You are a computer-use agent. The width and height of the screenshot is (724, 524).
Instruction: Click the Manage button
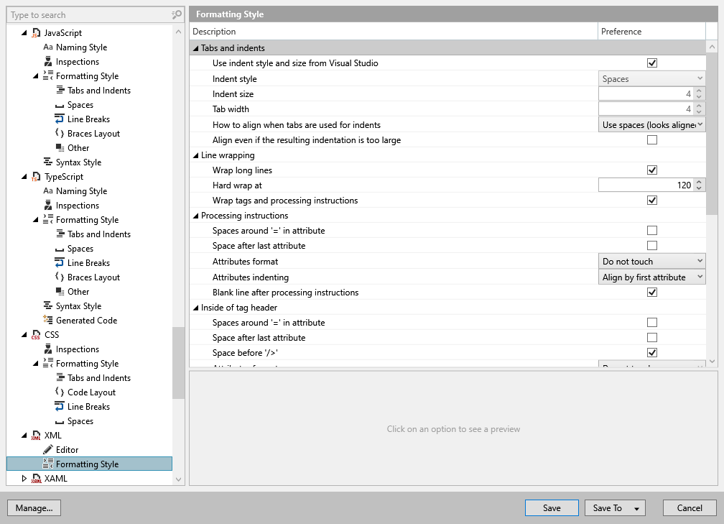click(34, 507)
